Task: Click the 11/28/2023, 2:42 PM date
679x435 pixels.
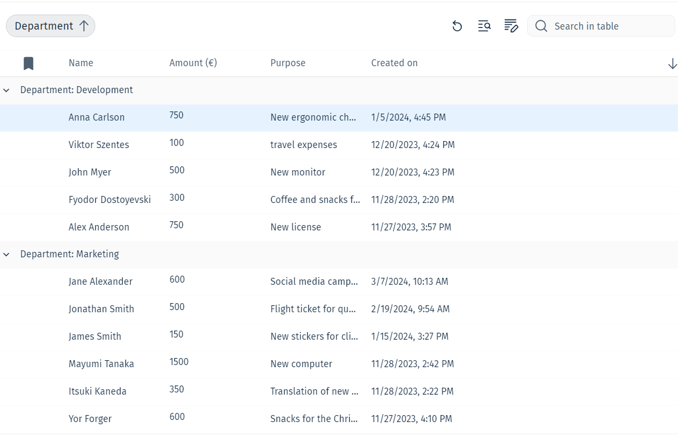Action: click(413, 364)
